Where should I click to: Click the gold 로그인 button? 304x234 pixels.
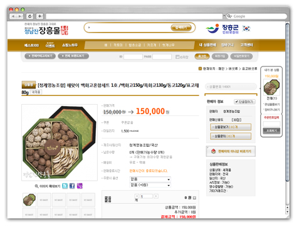tap(202, 56)
